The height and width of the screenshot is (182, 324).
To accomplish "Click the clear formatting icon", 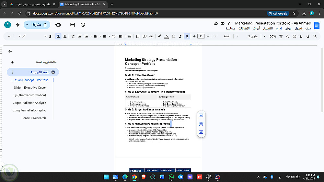I will (x=73, y=36).
